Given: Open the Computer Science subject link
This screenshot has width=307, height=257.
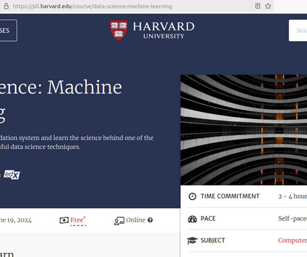Looking at the screenshot, I should coord(293,240).
